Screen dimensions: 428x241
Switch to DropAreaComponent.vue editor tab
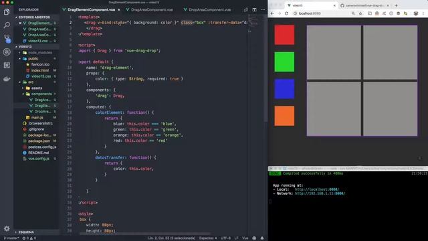(x=207, y=9)
